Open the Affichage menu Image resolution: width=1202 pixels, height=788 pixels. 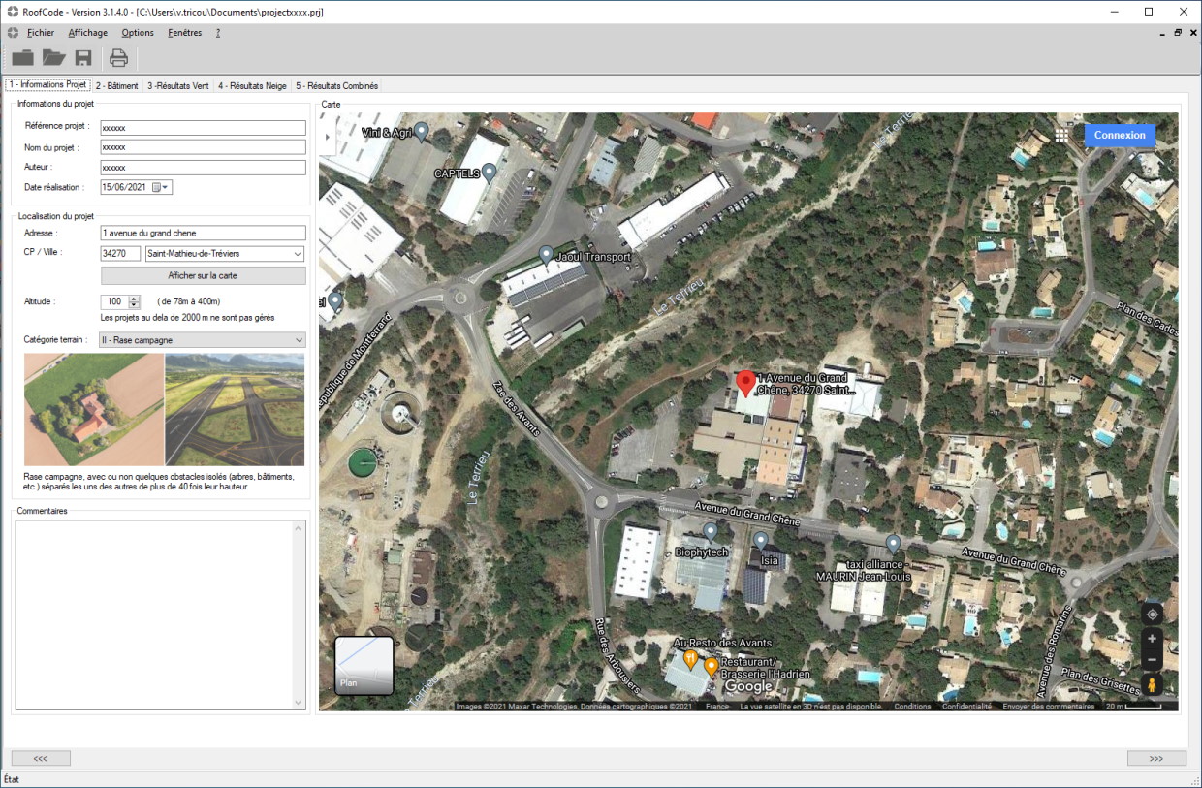click(x=88, y=33)
